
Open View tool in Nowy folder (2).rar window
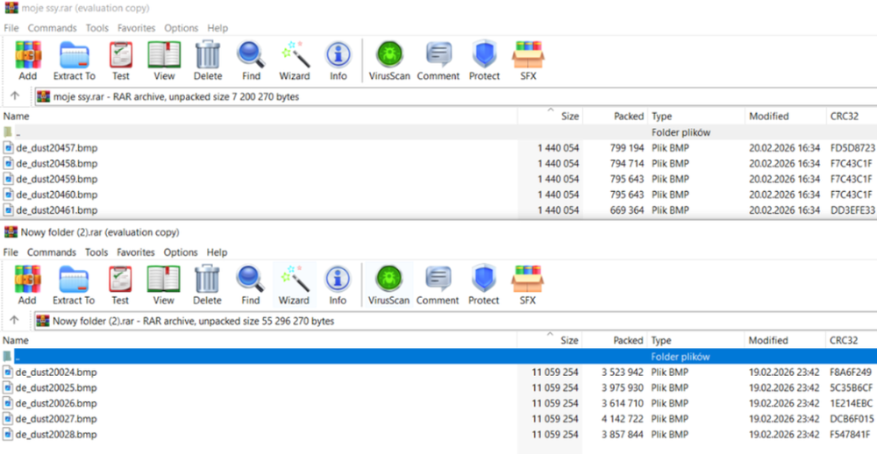pos(163,284)
